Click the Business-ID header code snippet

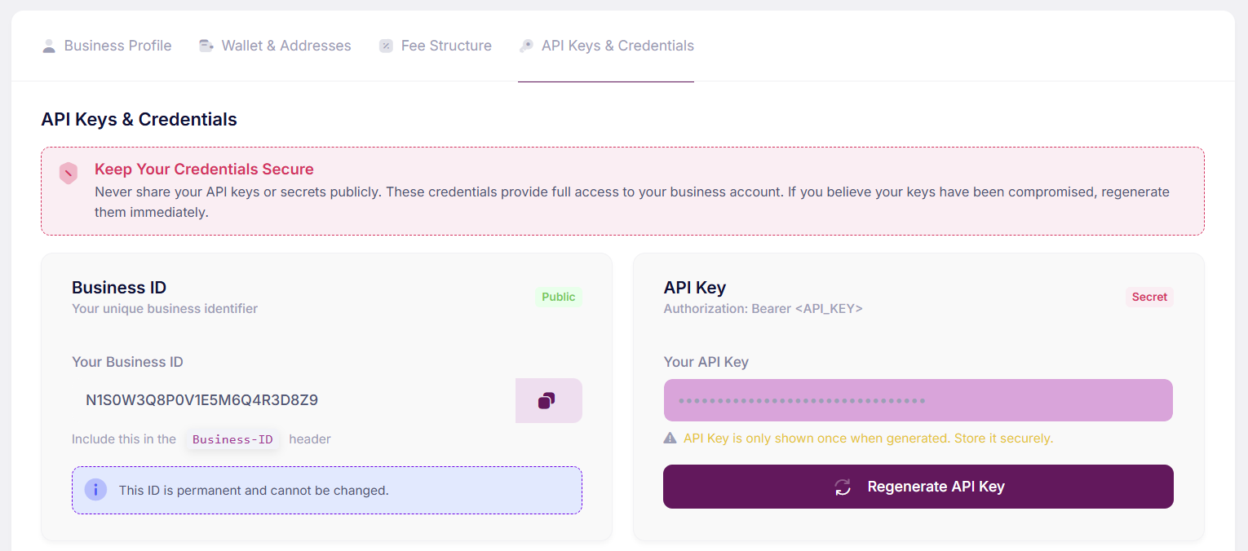(x=232, y=439)
